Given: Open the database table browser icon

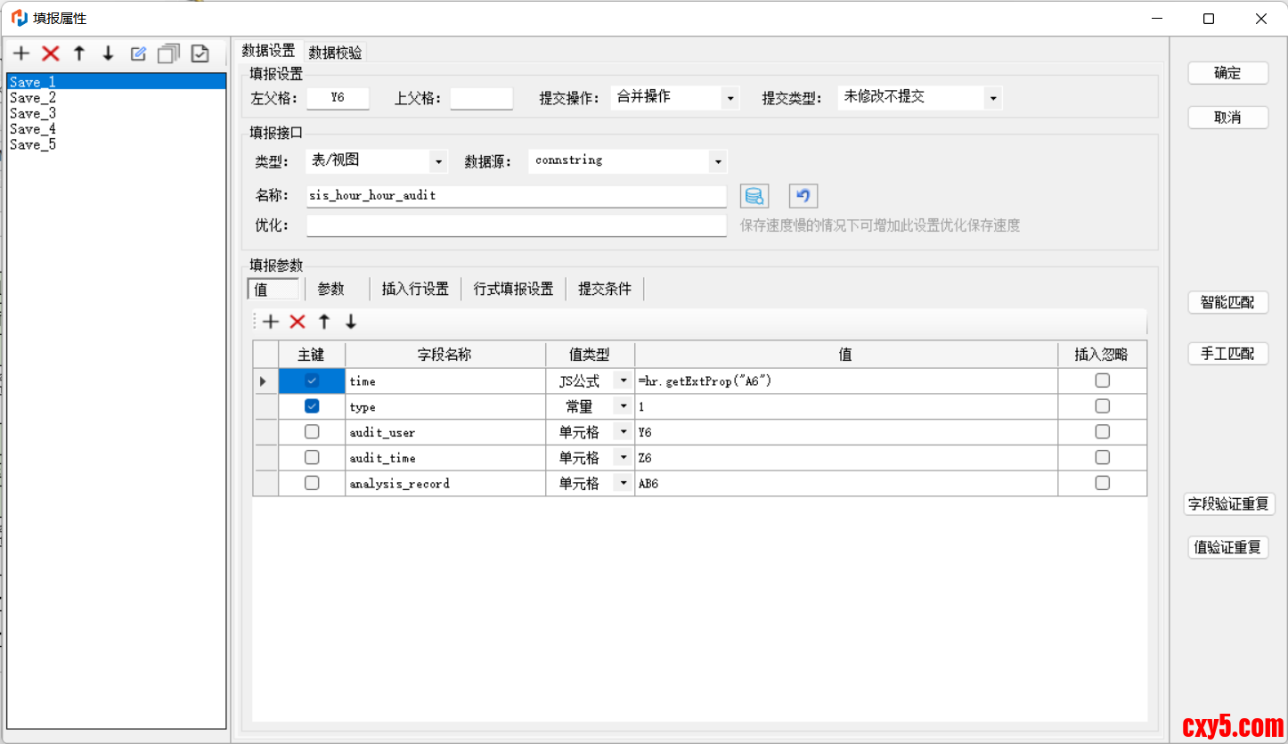Looking at the screenshot, I should tap(754, 196).
